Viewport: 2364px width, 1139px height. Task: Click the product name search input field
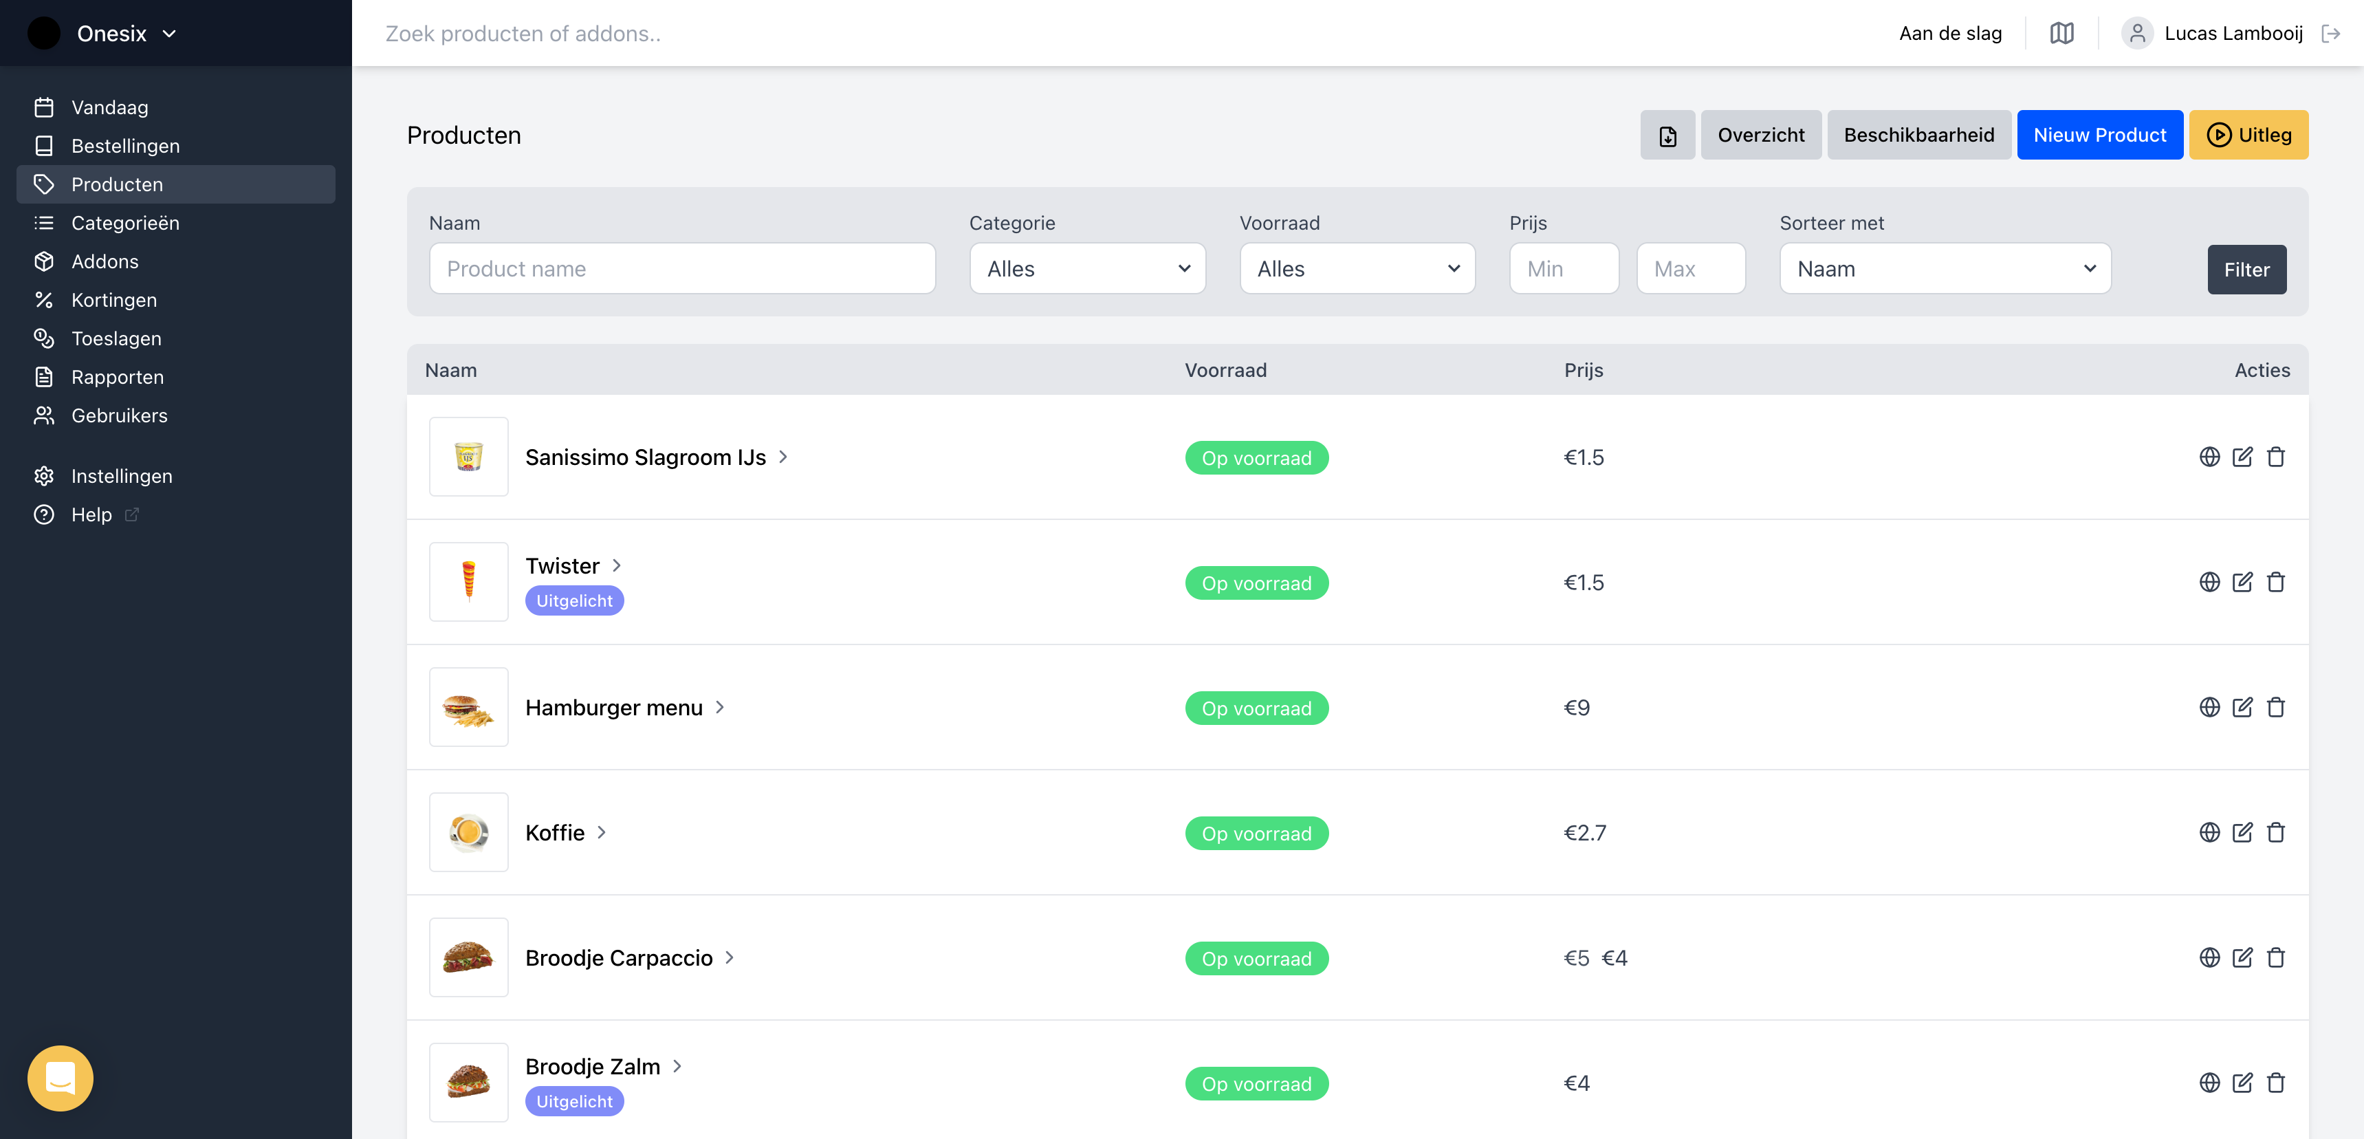[x=681, y=268]
